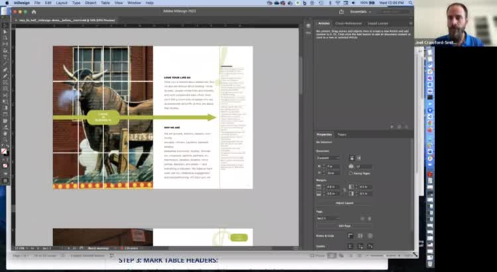Choose landscape orientation icon in Properties
497x272 pixels.
(x=359, y=157)
